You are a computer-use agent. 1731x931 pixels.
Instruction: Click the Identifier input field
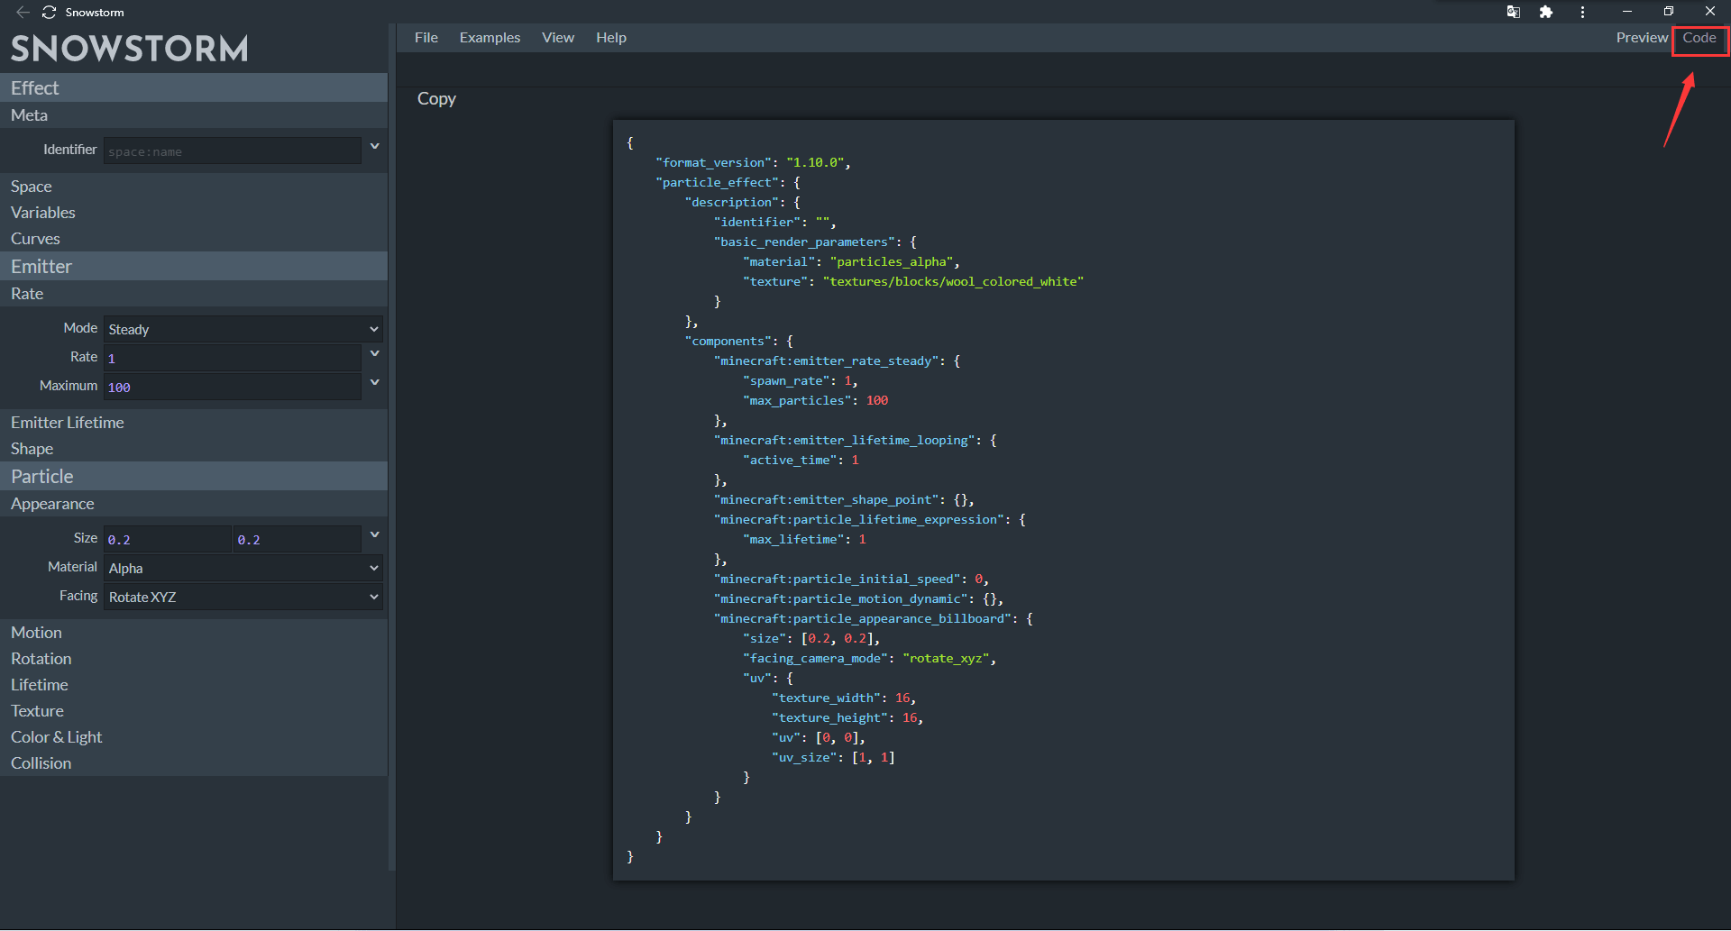(x=232, y=151)
